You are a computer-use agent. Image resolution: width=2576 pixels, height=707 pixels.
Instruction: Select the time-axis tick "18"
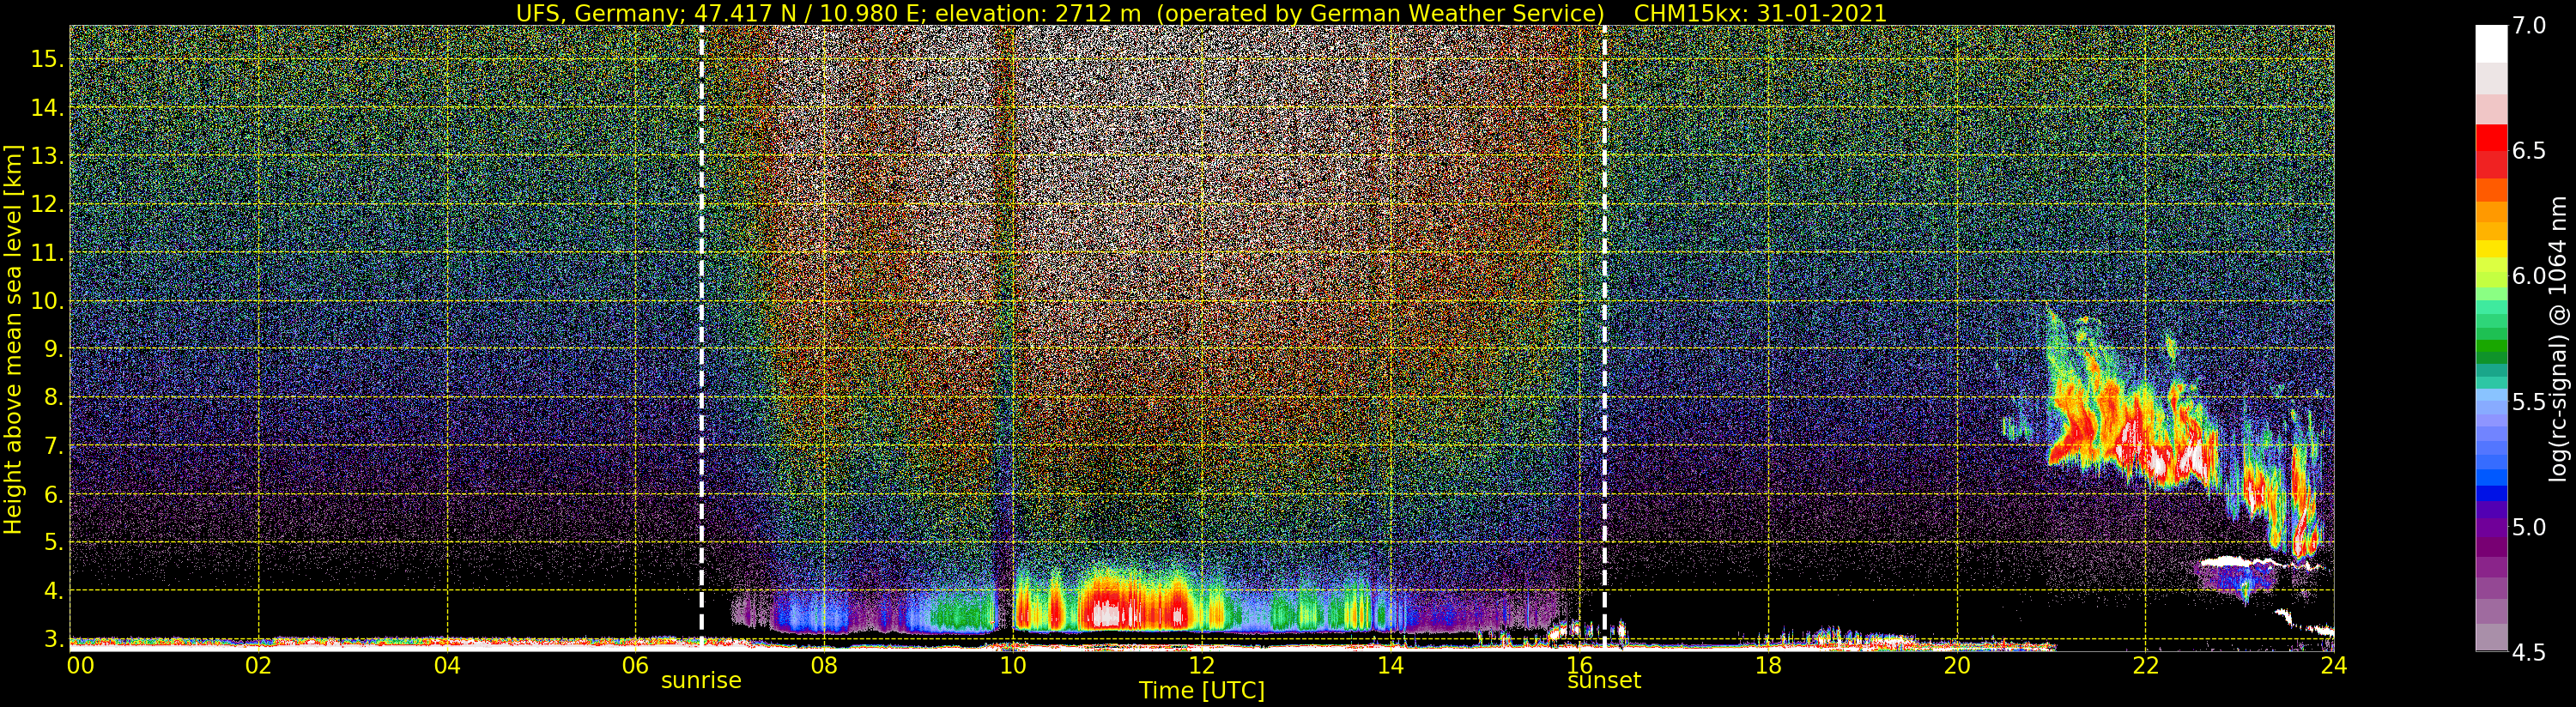1768,665
